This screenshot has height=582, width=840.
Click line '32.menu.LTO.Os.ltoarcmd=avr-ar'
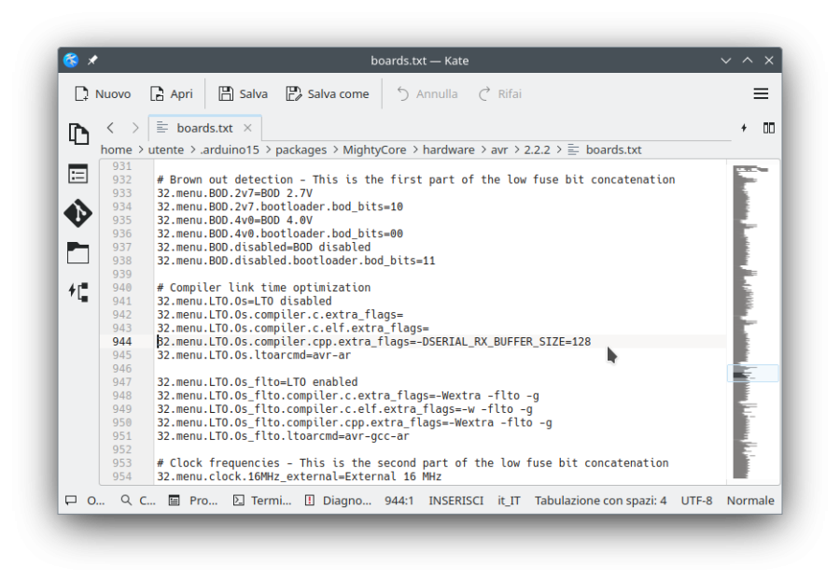point(254,355)
